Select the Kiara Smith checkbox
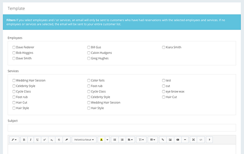The image size is (244, 154). (x=164, y=47)
